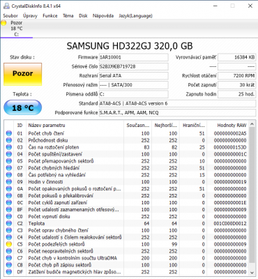Select the C: disk yellow status indicator

3,23
